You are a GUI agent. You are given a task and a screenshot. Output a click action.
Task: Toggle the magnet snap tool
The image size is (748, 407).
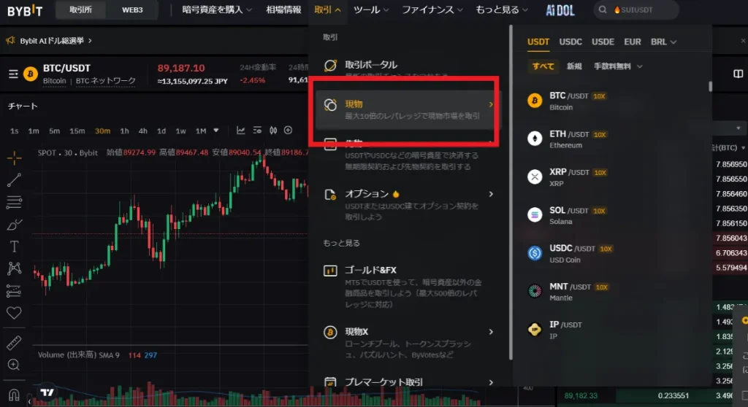pos(14,395)
